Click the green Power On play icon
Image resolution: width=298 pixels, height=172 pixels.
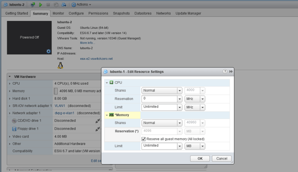(x=41, y=4)
